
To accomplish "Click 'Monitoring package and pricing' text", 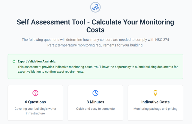I will tap(155, 109).
